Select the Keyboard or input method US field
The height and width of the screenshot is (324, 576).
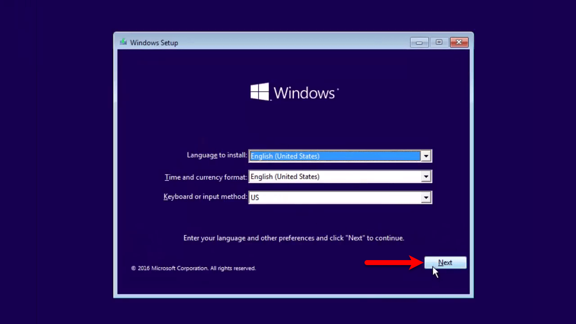point(340,198)
